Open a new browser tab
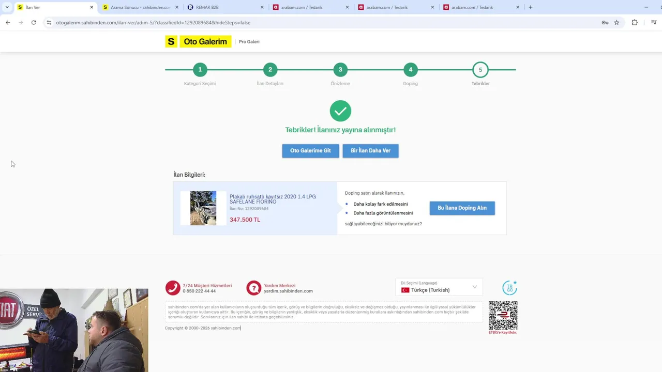The image size is (662, 372). tap(531, 7)
